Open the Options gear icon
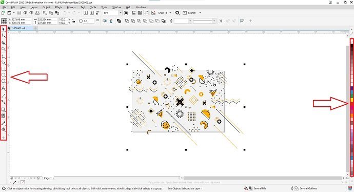The width and height of the screenshot is (354, 192). pos(177,13)
